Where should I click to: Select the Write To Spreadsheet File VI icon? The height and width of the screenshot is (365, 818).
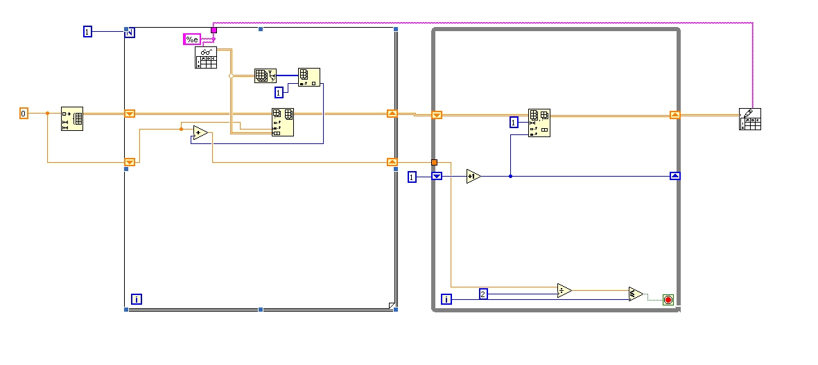pos(749,119)
